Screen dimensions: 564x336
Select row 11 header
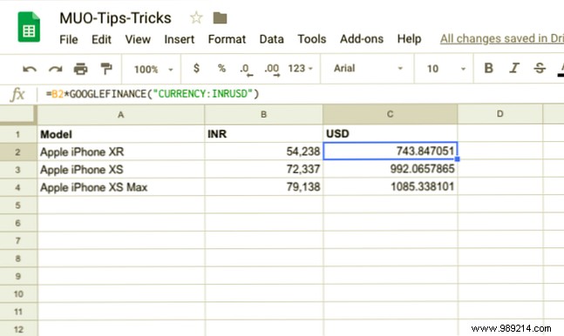click(18, 312)
